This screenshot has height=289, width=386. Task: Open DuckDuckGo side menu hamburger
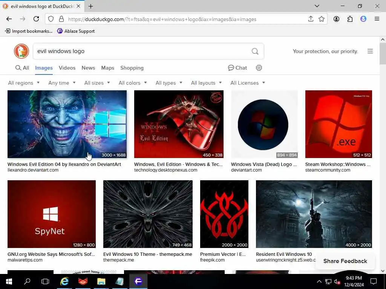point(370,51)
